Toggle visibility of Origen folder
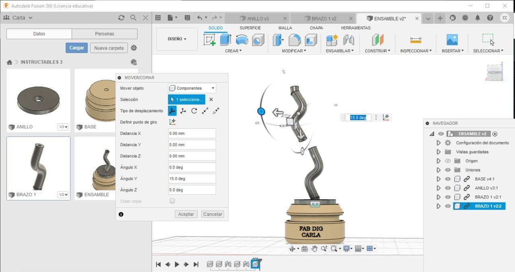515x272 pixels. pos(447,161)
